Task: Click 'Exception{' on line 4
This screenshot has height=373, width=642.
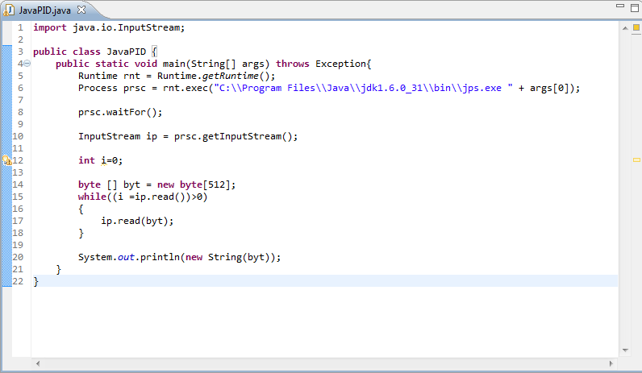Action: pos(343,64)
